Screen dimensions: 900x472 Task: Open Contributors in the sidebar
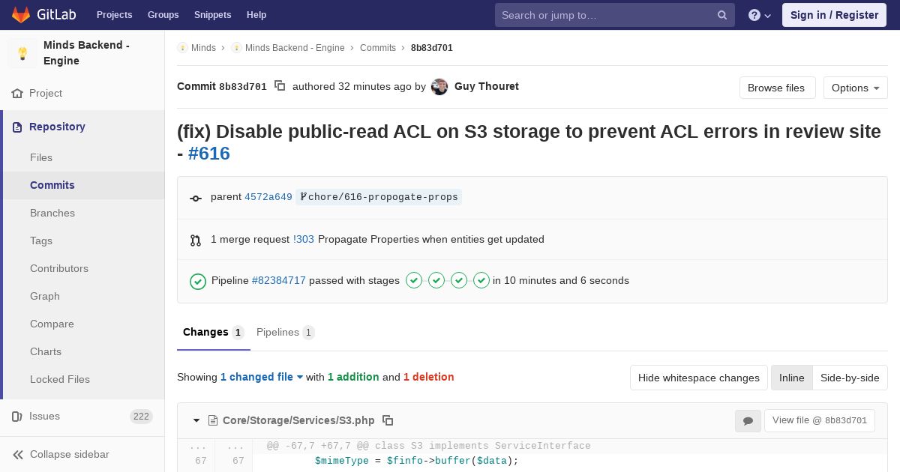[59, 268]
